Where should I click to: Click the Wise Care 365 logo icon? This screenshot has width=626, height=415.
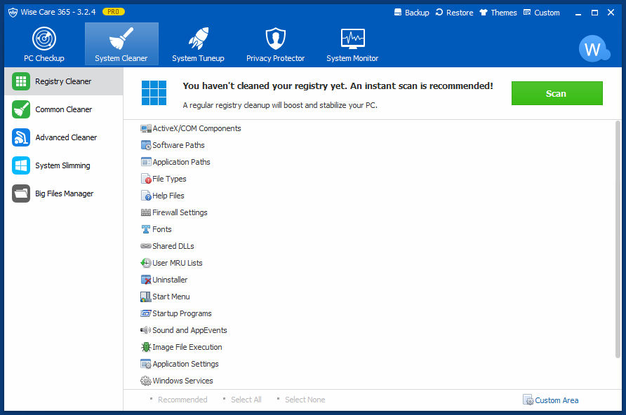tap(13, 13)
